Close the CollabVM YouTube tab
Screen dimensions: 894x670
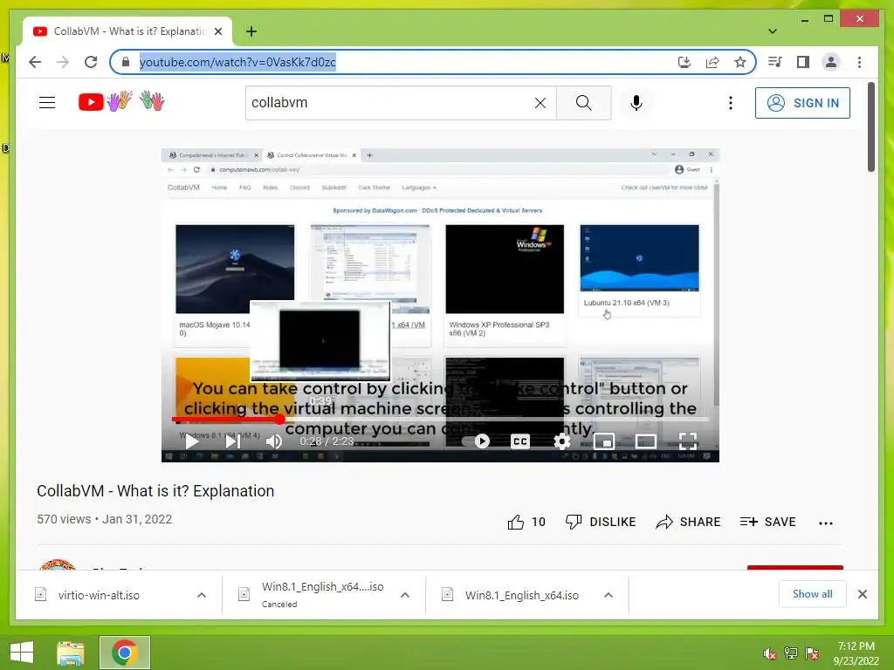[x=217, y=31]
